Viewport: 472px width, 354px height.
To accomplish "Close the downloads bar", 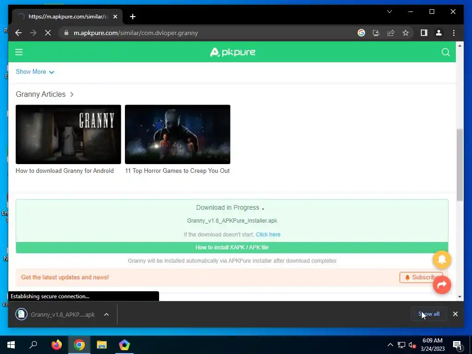I will point(455,314).
